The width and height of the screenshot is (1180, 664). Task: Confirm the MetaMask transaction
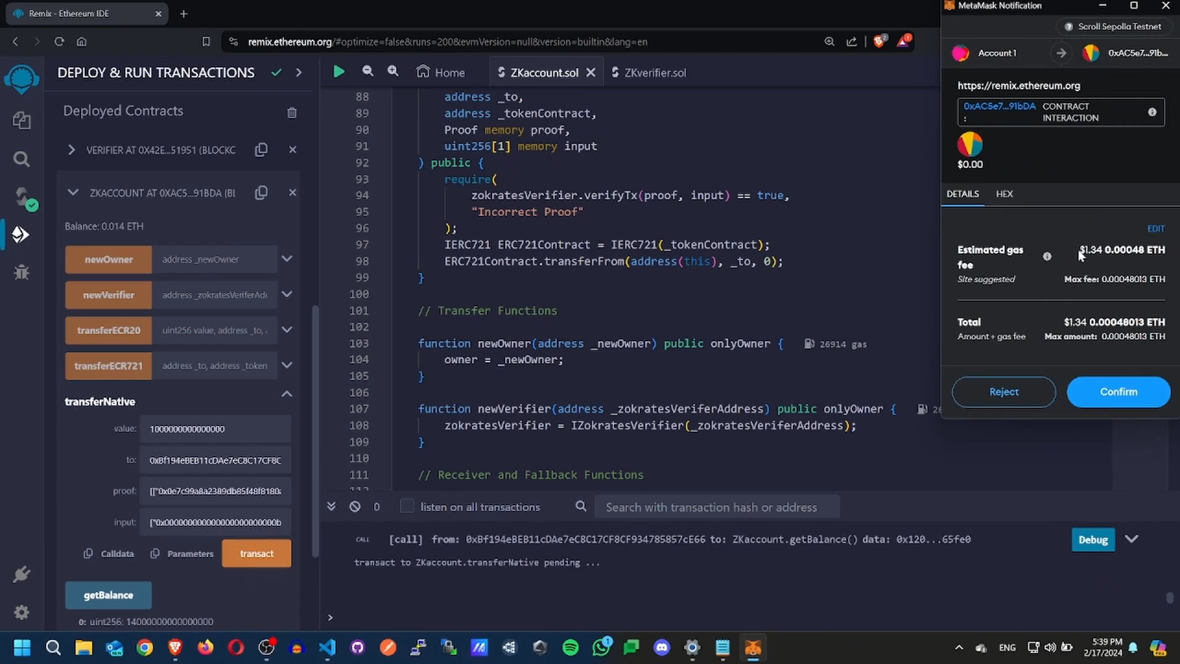(1119, 392)
